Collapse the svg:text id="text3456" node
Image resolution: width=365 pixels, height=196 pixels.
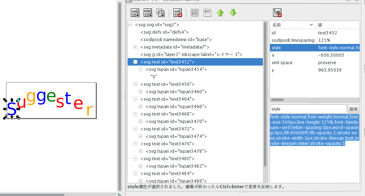[135, 84]
